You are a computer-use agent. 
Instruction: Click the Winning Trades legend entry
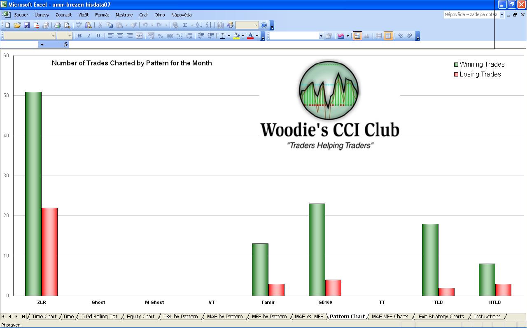click(x=479, y=65)
